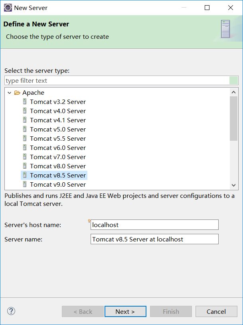The image size is (243, 325).
Task: Select Tomcat v9.0 Server text
Action: (x=58, y=184)
